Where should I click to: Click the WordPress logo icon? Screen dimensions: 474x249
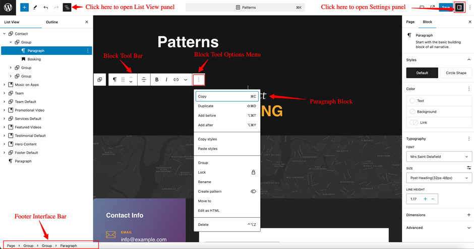(x=8, y=8)
